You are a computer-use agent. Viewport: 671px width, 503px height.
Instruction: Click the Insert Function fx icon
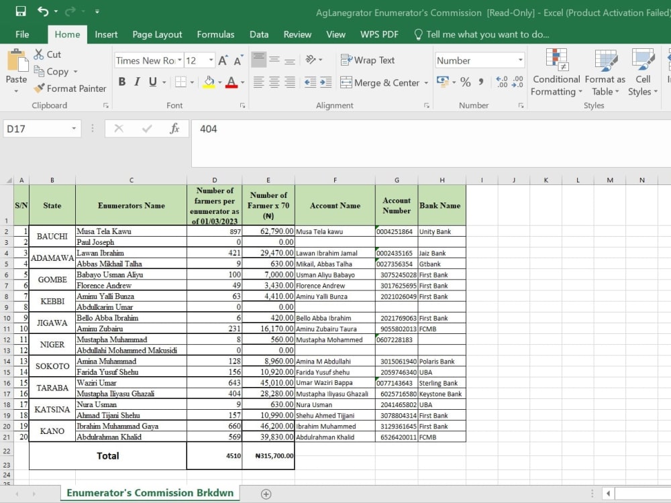coord(174,128)
